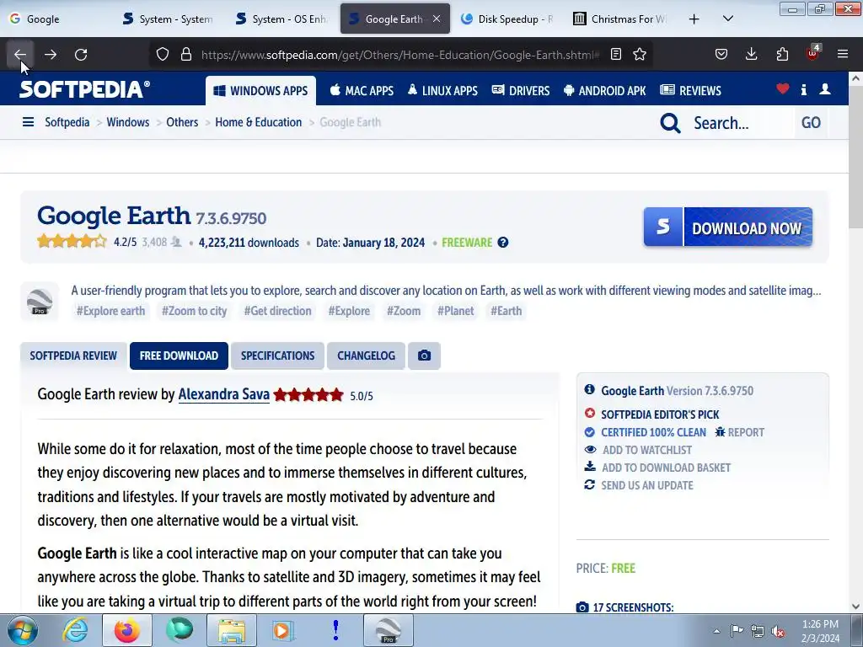863x647 pixels.
Task: Click the info icon in Softpedia header
Action: (803, 89)
